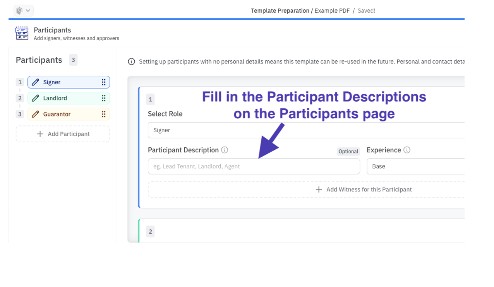Screen dimensions: 494x287
Task: Click the drag handle dots on the Signer row
Action: 103,82
